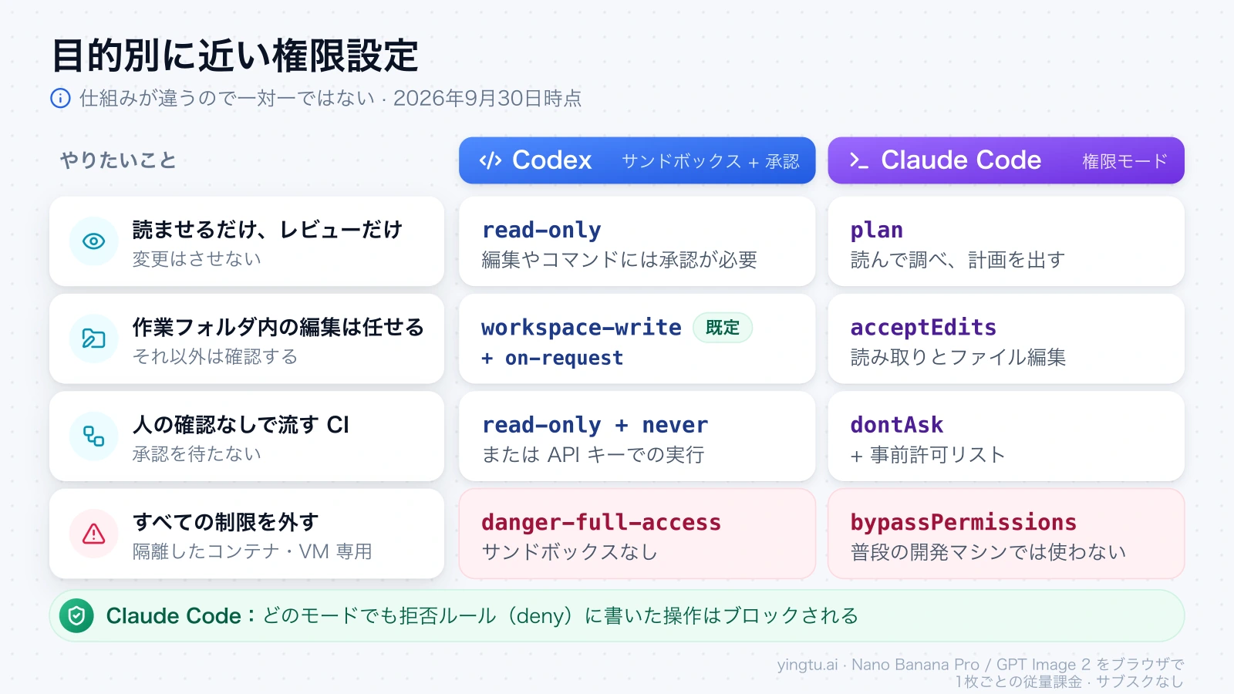
Task: Click the workflow icon on the CI row
Action: tap(94, 436)
